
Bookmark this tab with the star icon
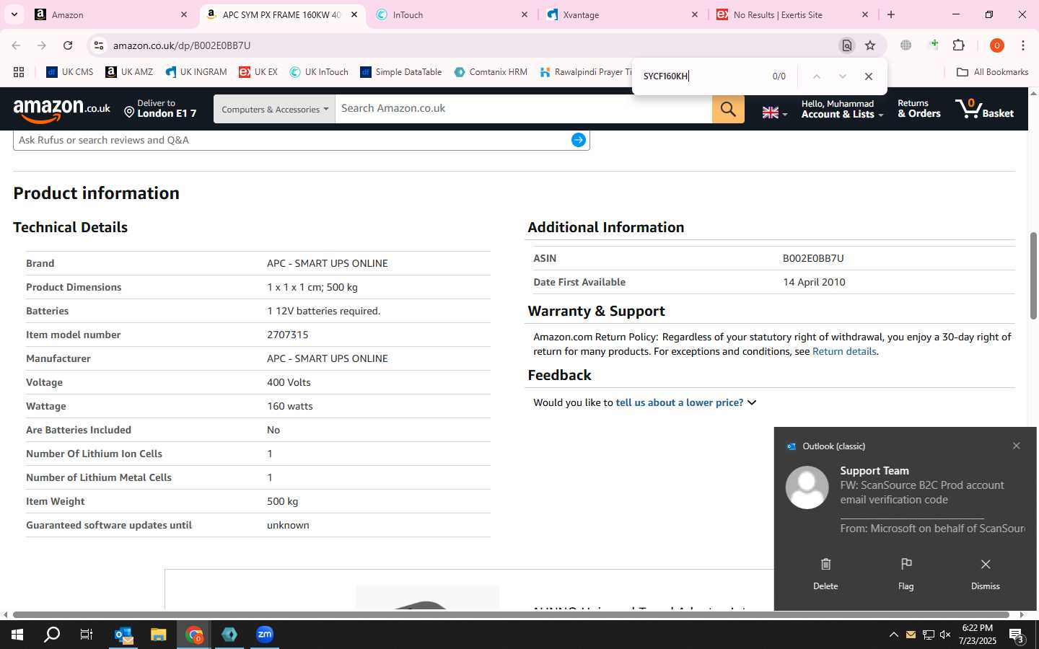pos(870,45)
